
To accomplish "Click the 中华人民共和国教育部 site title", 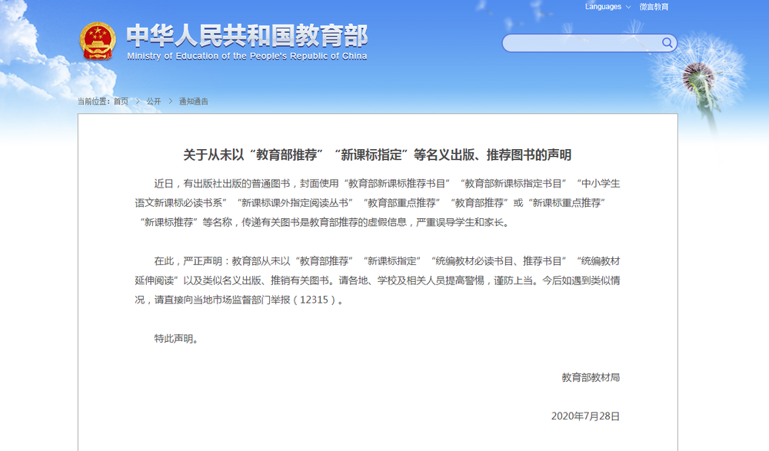I will [x=247, y=36].
